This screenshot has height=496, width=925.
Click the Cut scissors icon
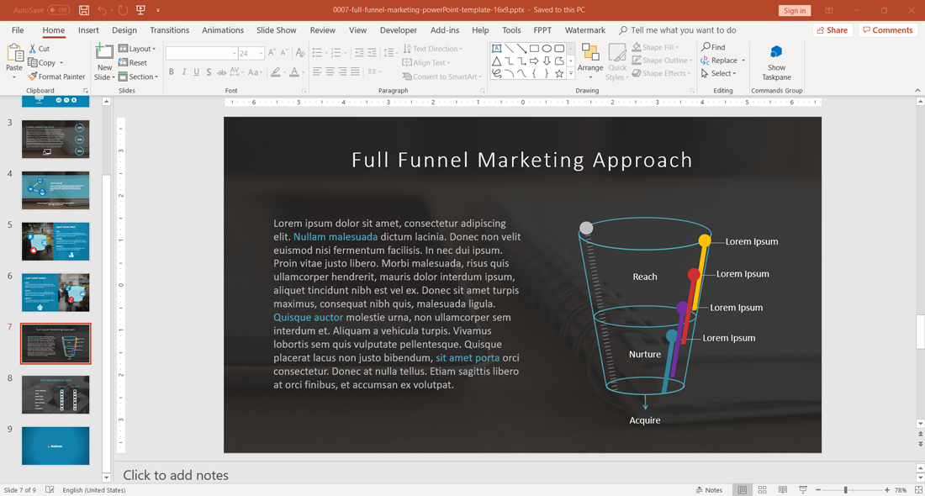coord(33,49)
